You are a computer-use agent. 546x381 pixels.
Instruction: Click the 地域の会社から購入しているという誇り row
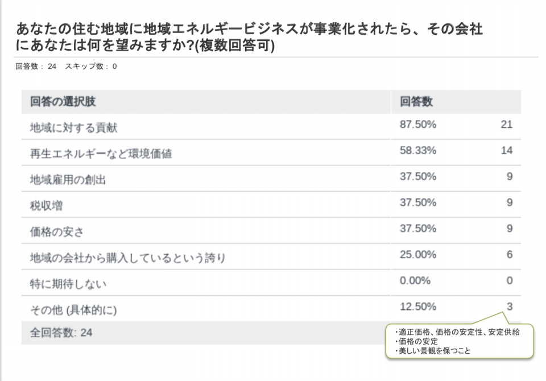pyautogui.click(x=271, y=256)
